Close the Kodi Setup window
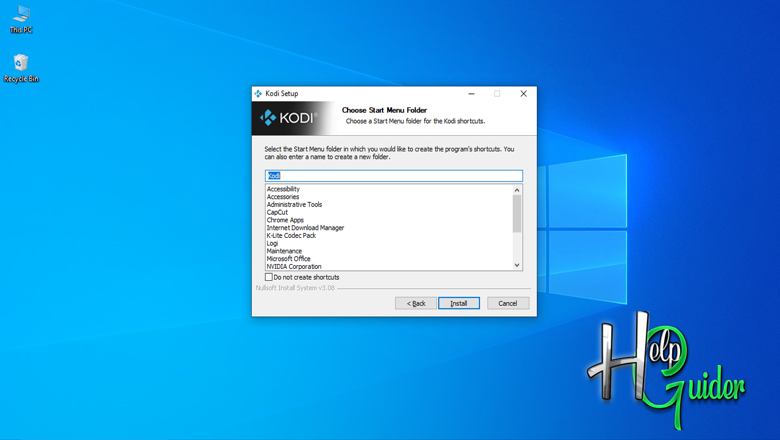Viewport: 780px width, 440px height. [x=524, y=94]
